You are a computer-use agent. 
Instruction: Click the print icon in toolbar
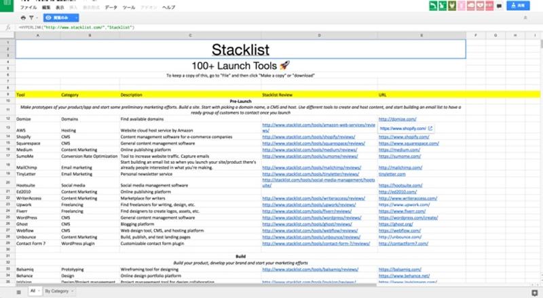click(x=22, y=18)
